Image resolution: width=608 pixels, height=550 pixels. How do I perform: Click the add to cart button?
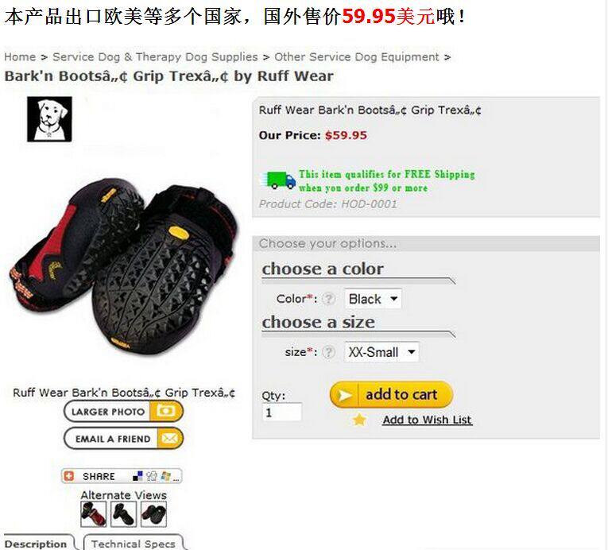(x=391, y=395)
